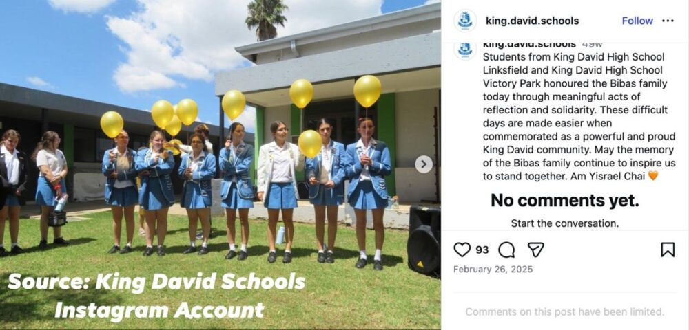Save post with the bookmark icon

click(668, 250)
